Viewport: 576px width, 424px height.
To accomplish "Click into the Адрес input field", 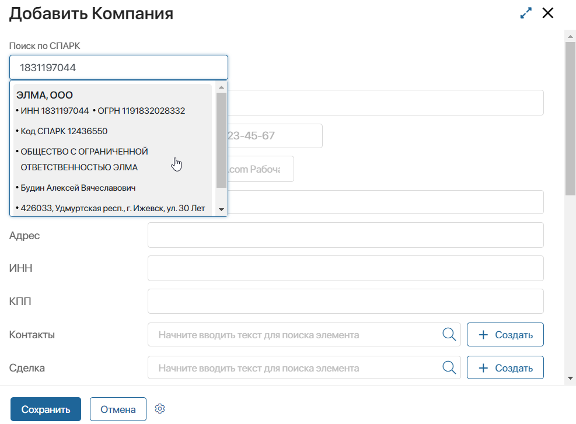I will click(345, 234).
